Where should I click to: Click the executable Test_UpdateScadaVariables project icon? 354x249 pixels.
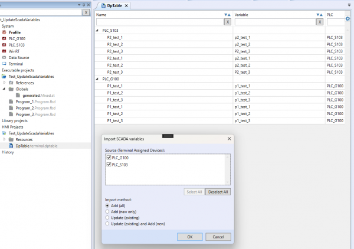[4, 77]
